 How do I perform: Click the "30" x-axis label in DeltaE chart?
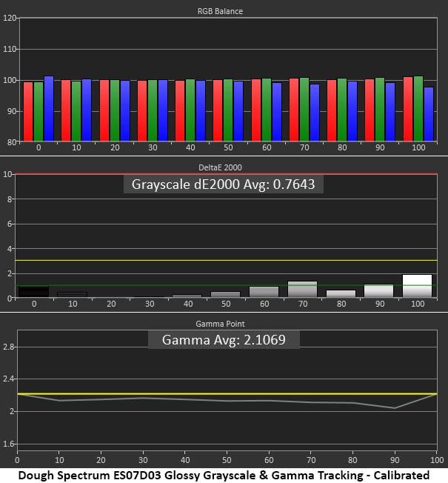150,304
